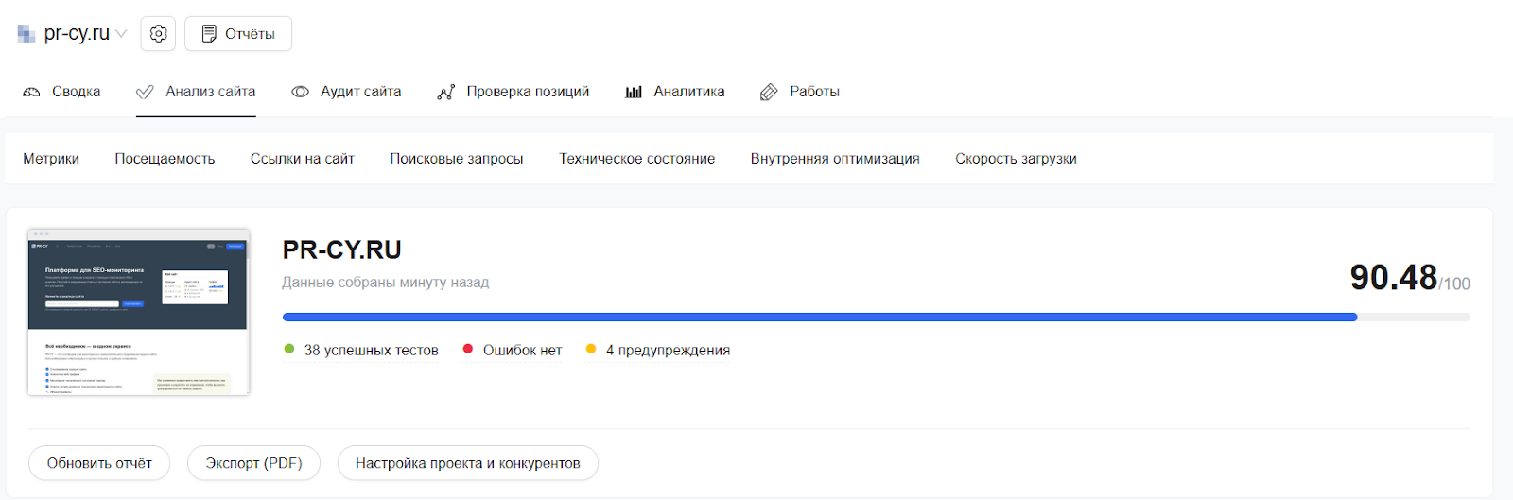
Task: Open Настройка проекта и конкурентов
Action: tap(467, 463)
